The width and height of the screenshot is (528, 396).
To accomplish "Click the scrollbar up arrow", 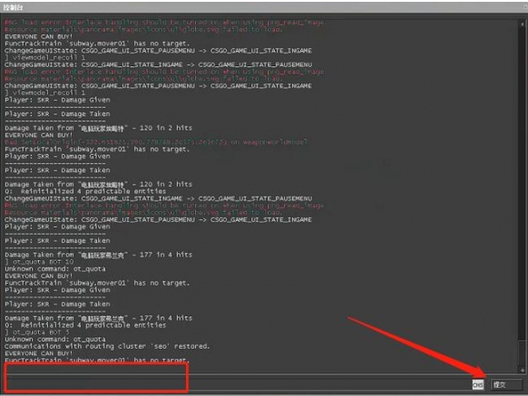I will [x=523, y=24].
